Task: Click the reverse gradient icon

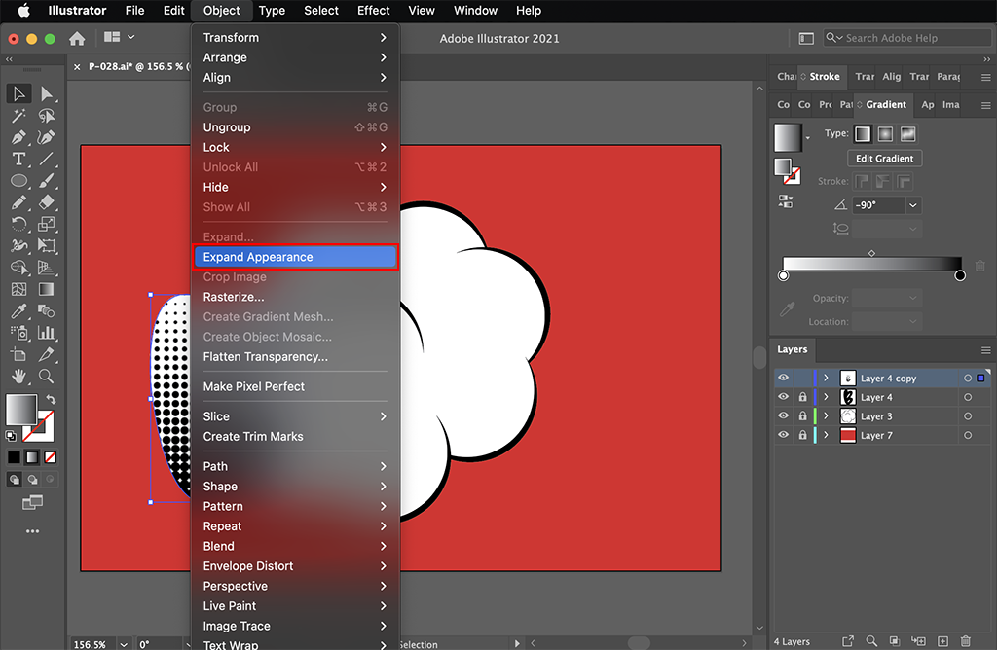Action: point(786,201)
